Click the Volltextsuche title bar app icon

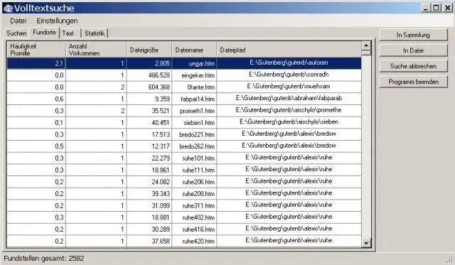click(x=8, y=8)
